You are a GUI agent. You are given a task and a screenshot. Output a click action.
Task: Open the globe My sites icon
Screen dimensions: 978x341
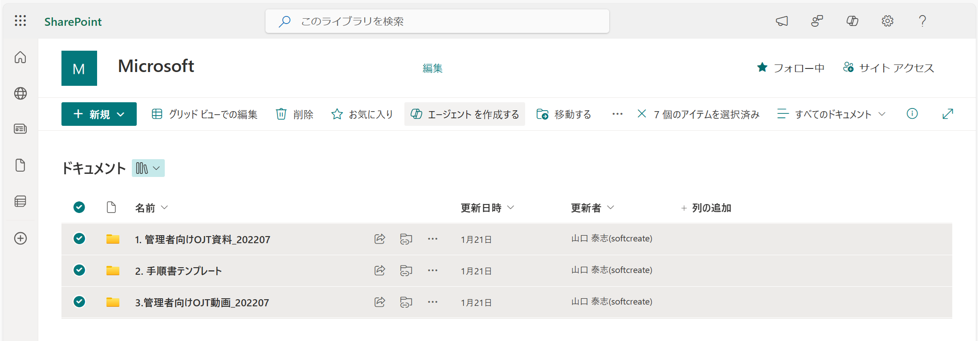pos(20,93)
